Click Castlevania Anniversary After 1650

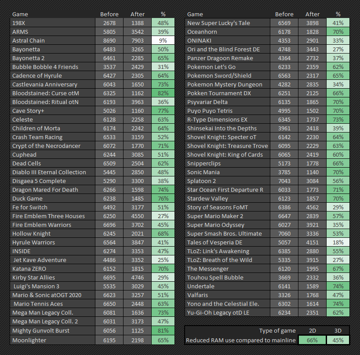[138, 85]
